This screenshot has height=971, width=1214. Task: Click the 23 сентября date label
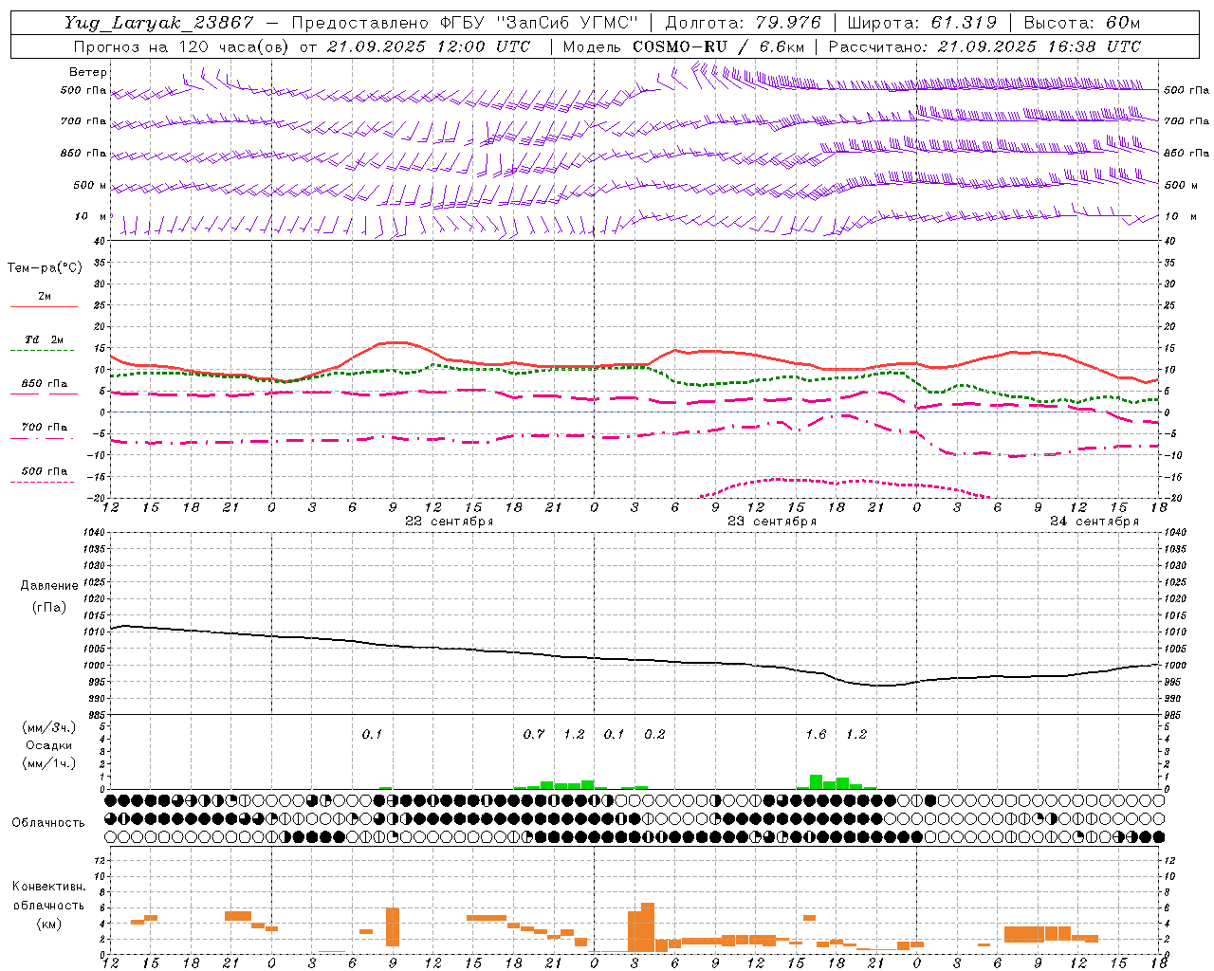click(772, 522)
